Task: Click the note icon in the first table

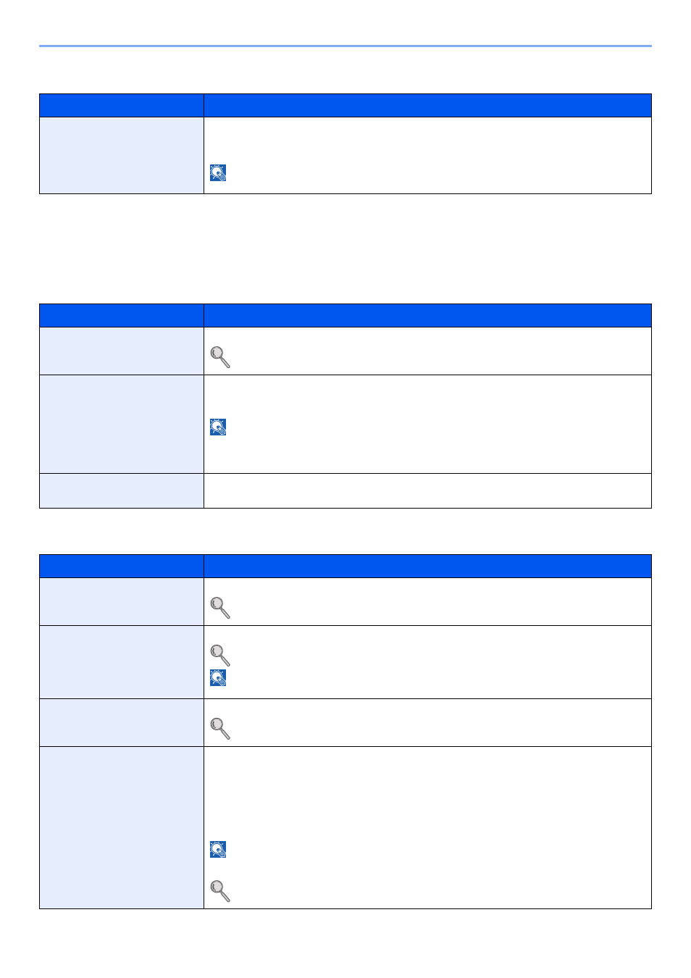Action: [218, 172]
